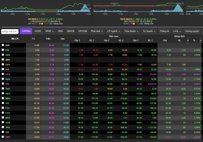The image size is (203, 142).
Task: Open the Chứng quyền tab
Action: (x=192, y=31)
